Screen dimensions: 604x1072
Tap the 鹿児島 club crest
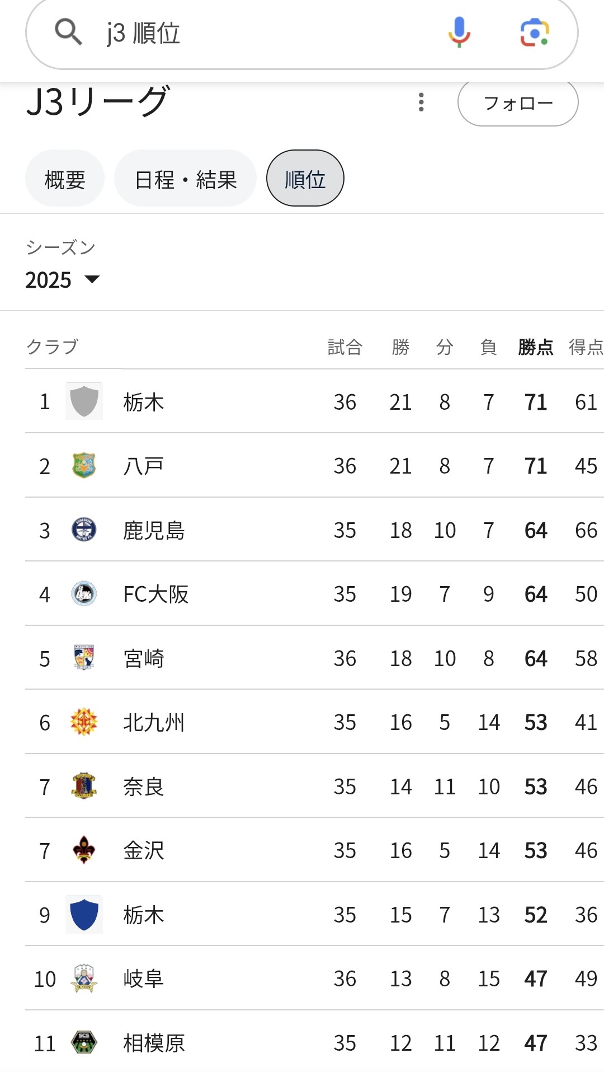(84, 530)
